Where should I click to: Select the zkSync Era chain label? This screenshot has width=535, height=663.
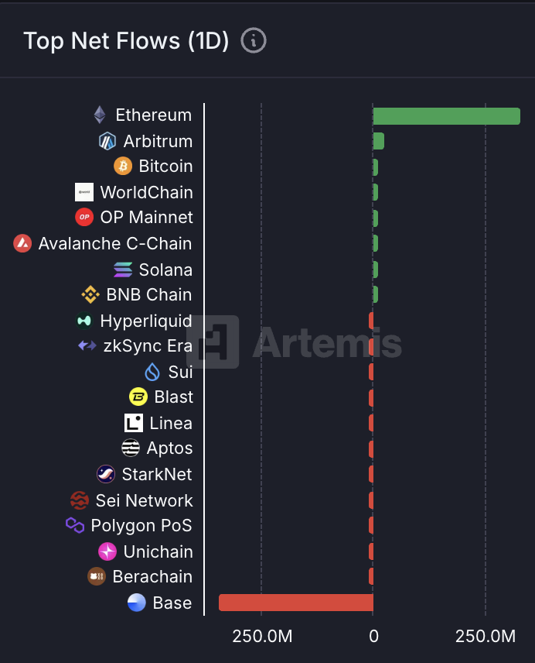point(147,345)
